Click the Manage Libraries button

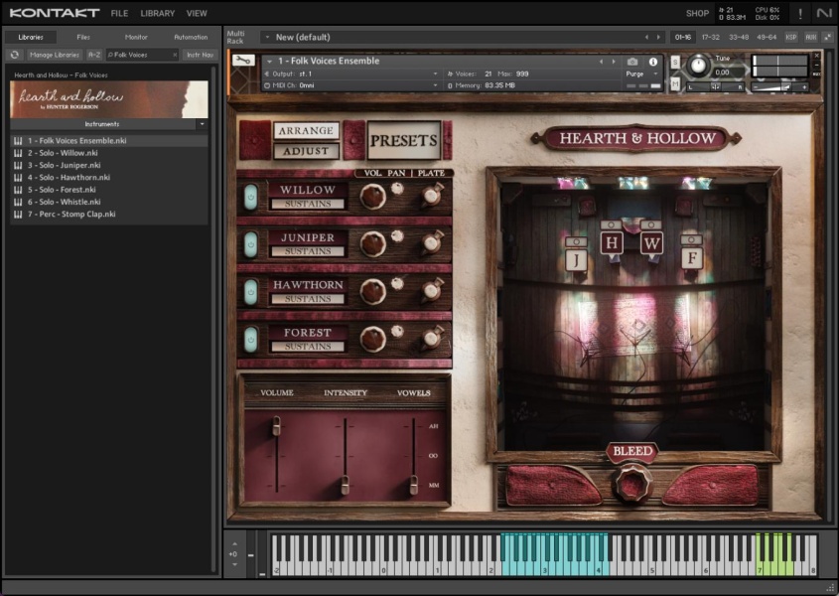(x=55, y=55)
